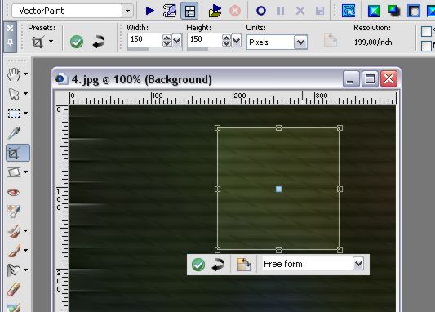Open crop Presets dropdown

(51, 42)
